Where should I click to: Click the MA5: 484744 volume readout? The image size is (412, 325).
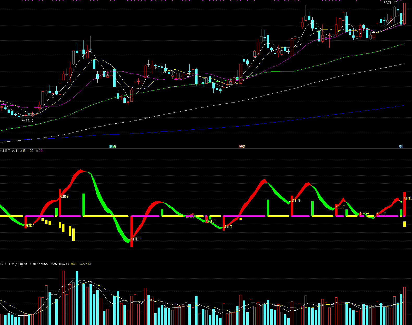pyautogui.click(x=60, y=264)
